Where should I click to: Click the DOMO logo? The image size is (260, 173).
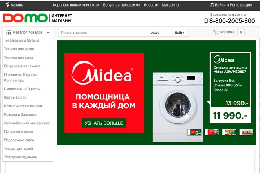[25, 18]
